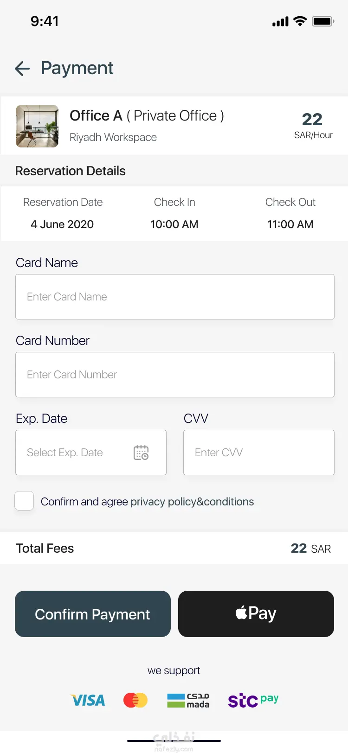
Task: Tap the stc pay logo
Action: (x=253, y=700)
